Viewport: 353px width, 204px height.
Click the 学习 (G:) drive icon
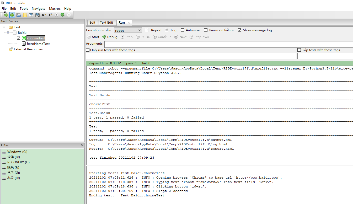click(4, 173)
